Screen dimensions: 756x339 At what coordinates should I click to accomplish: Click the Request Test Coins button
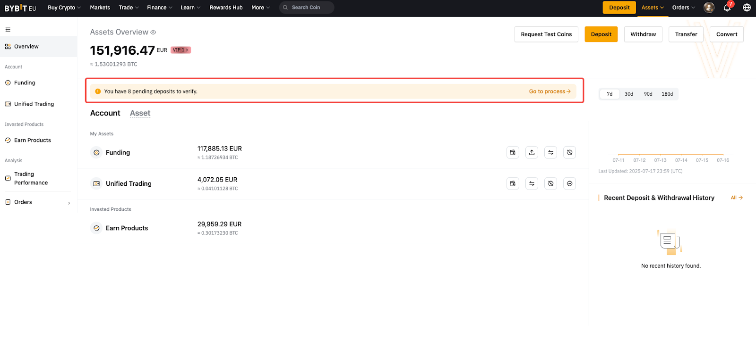tap(546, 34)
